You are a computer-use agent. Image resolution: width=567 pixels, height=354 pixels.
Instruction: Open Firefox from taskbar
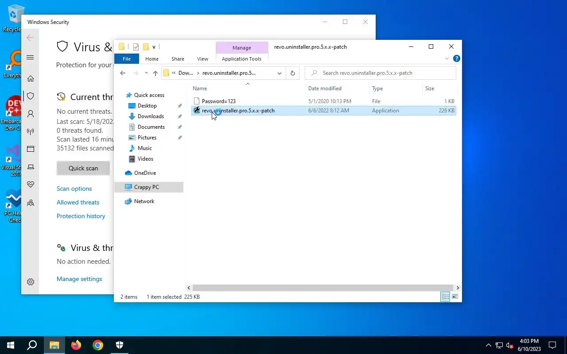click(x=76, y=345)
